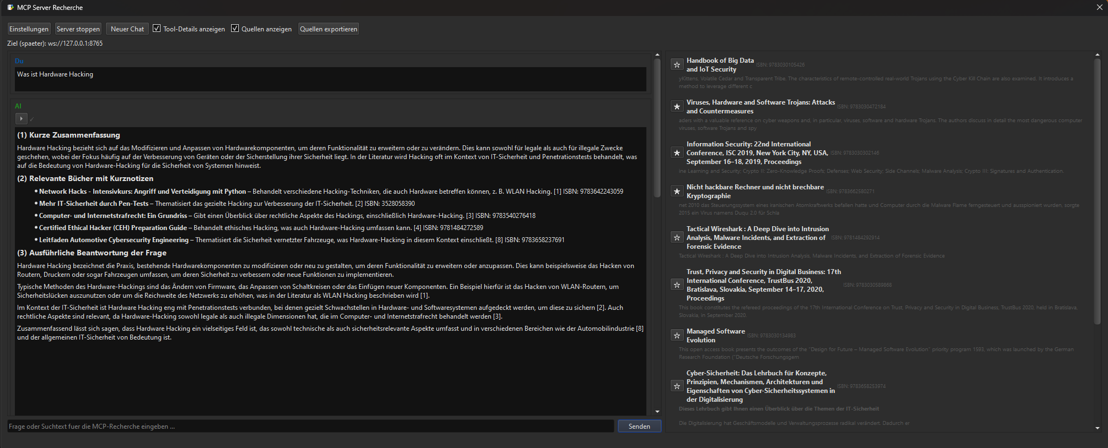
Task: Click Quellen exportieren button
Action: pyautogui.click(x=328, y=29)
